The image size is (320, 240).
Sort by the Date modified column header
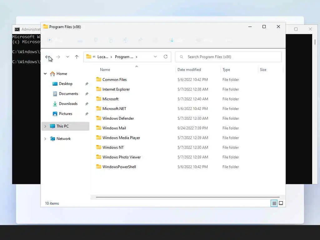(x=189, y=70)
